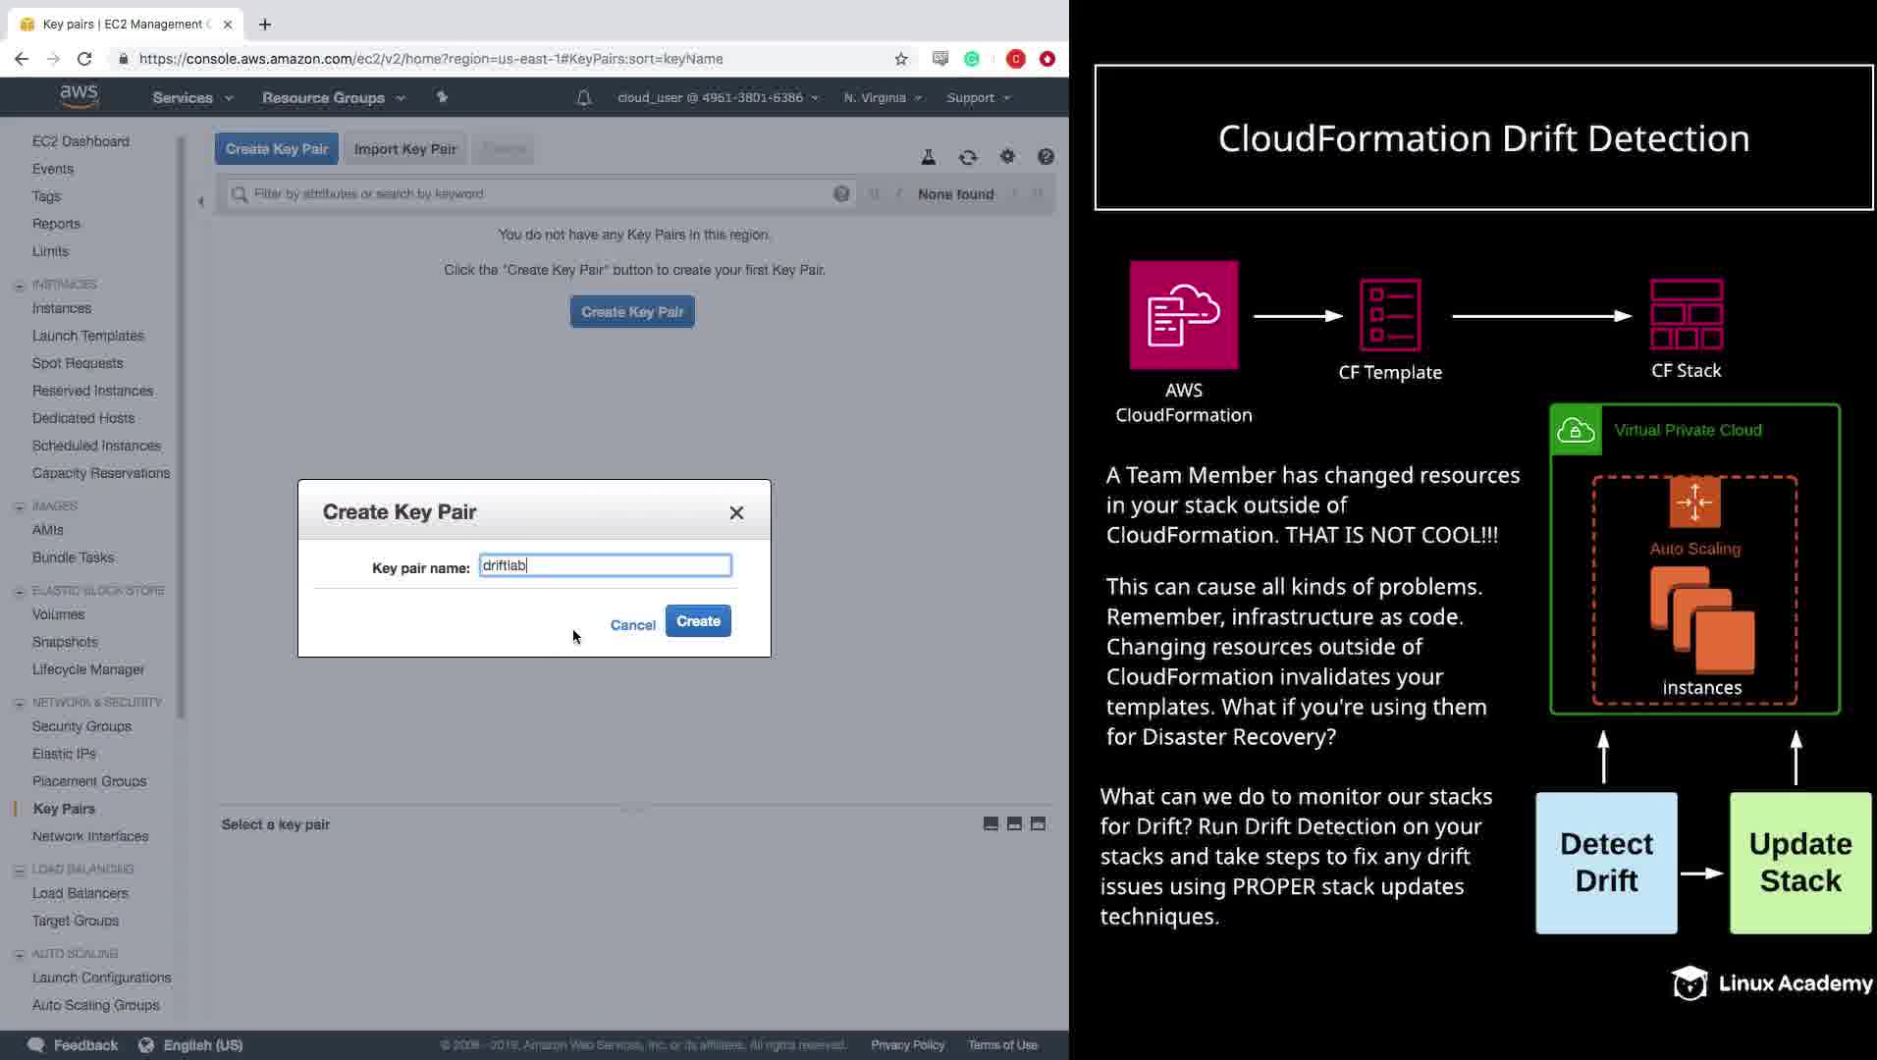Open AMIs in sidebar
The width and height of the screenshot is (1877, 1060).
(x=47, y=530)
